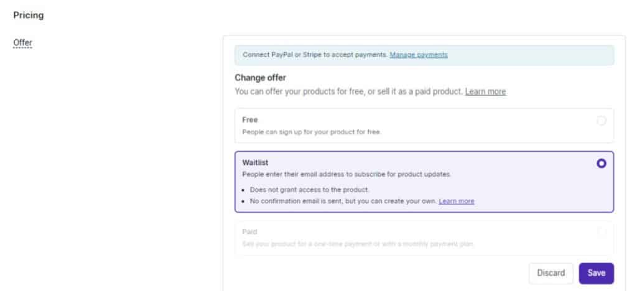
Task: Click the Change offer heading
Action: 260,78
